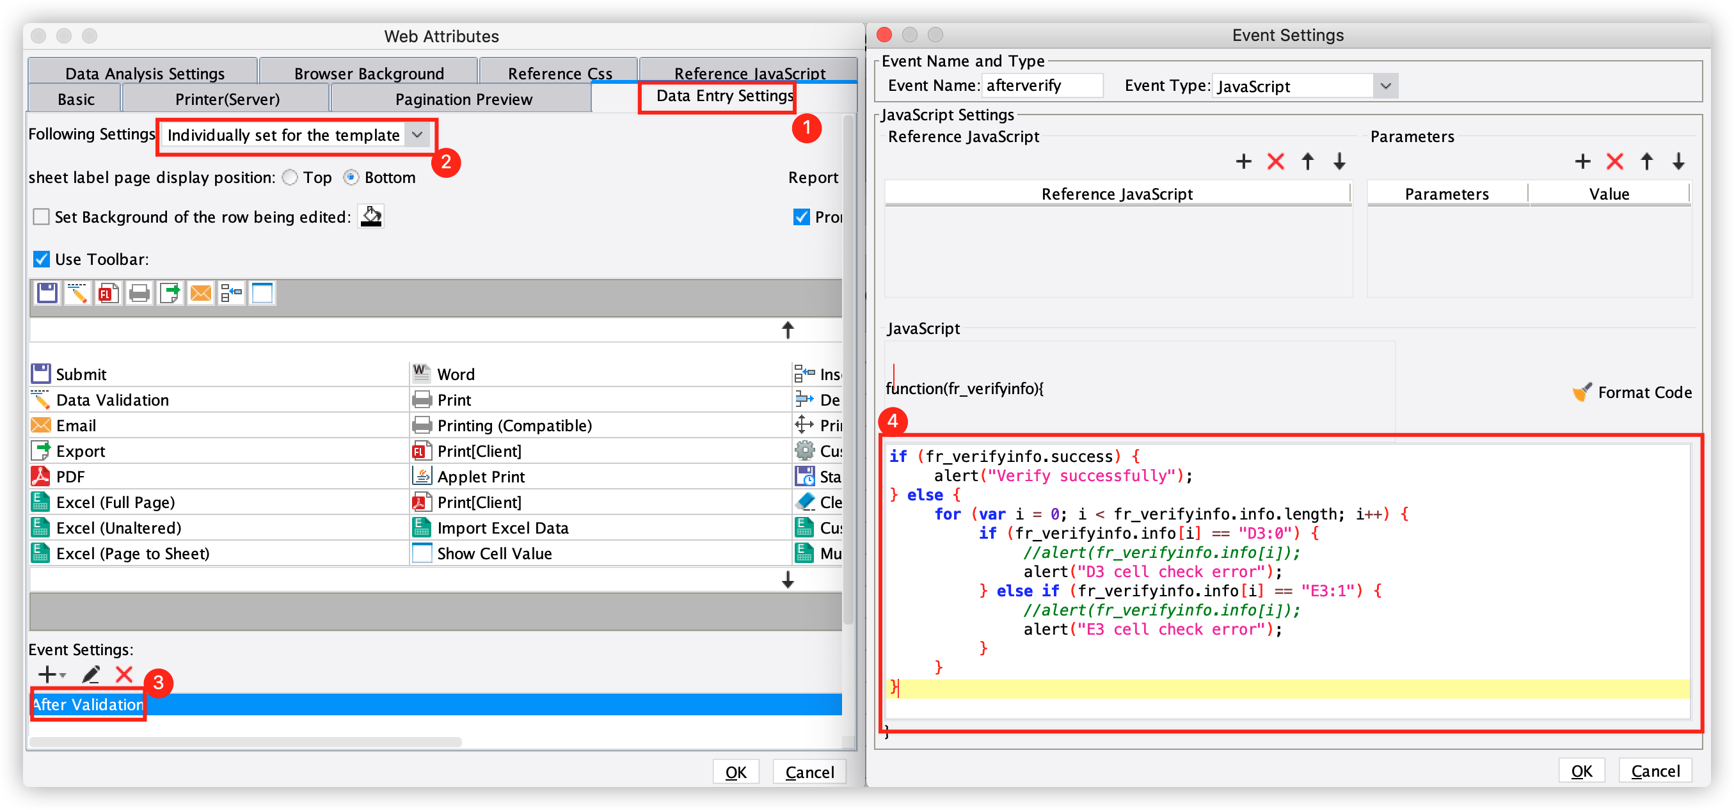Expand the Event Type JavaScript dropdown
Screen dimensions: 1734x810
coord(1385,86)
